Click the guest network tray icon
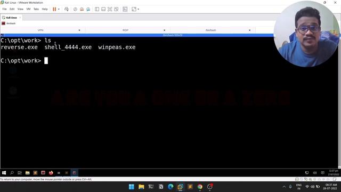 click(307, 173)
